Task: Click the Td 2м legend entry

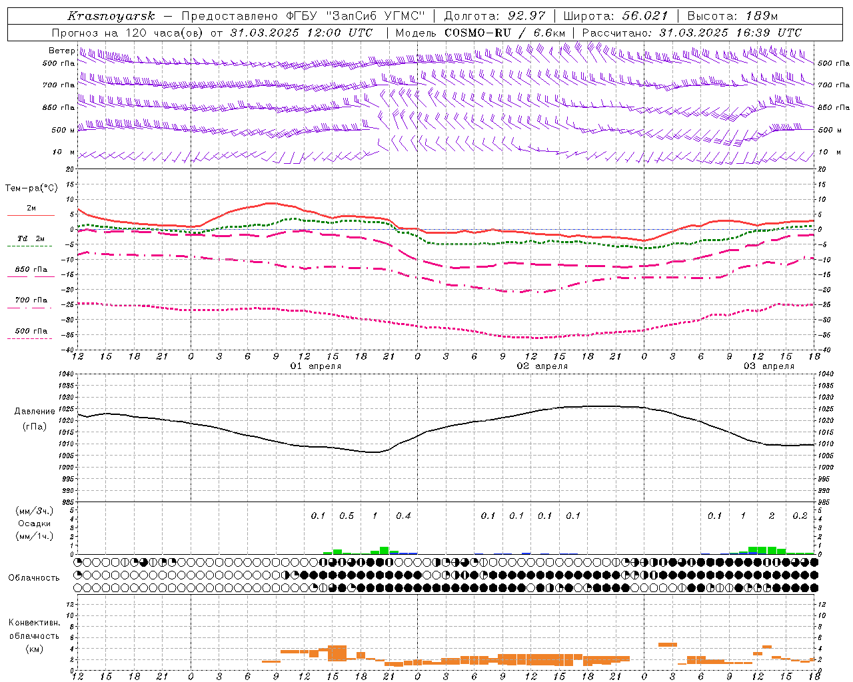Action: (x=31, y=238)
